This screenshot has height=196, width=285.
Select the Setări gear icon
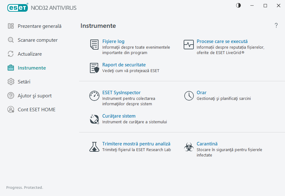coord(10,82)
